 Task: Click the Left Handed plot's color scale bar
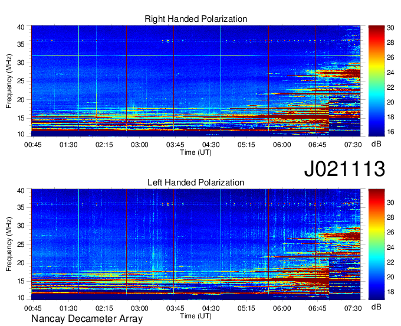[376, 244]
